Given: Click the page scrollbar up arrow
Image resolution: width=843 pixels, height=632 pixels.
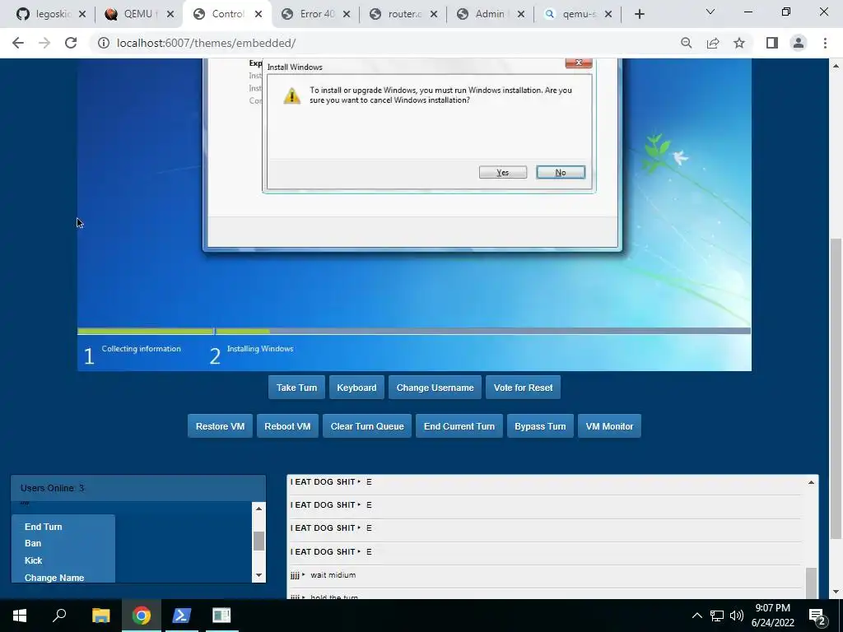Looking at the screenshot, I should click(x=836, y=66).
